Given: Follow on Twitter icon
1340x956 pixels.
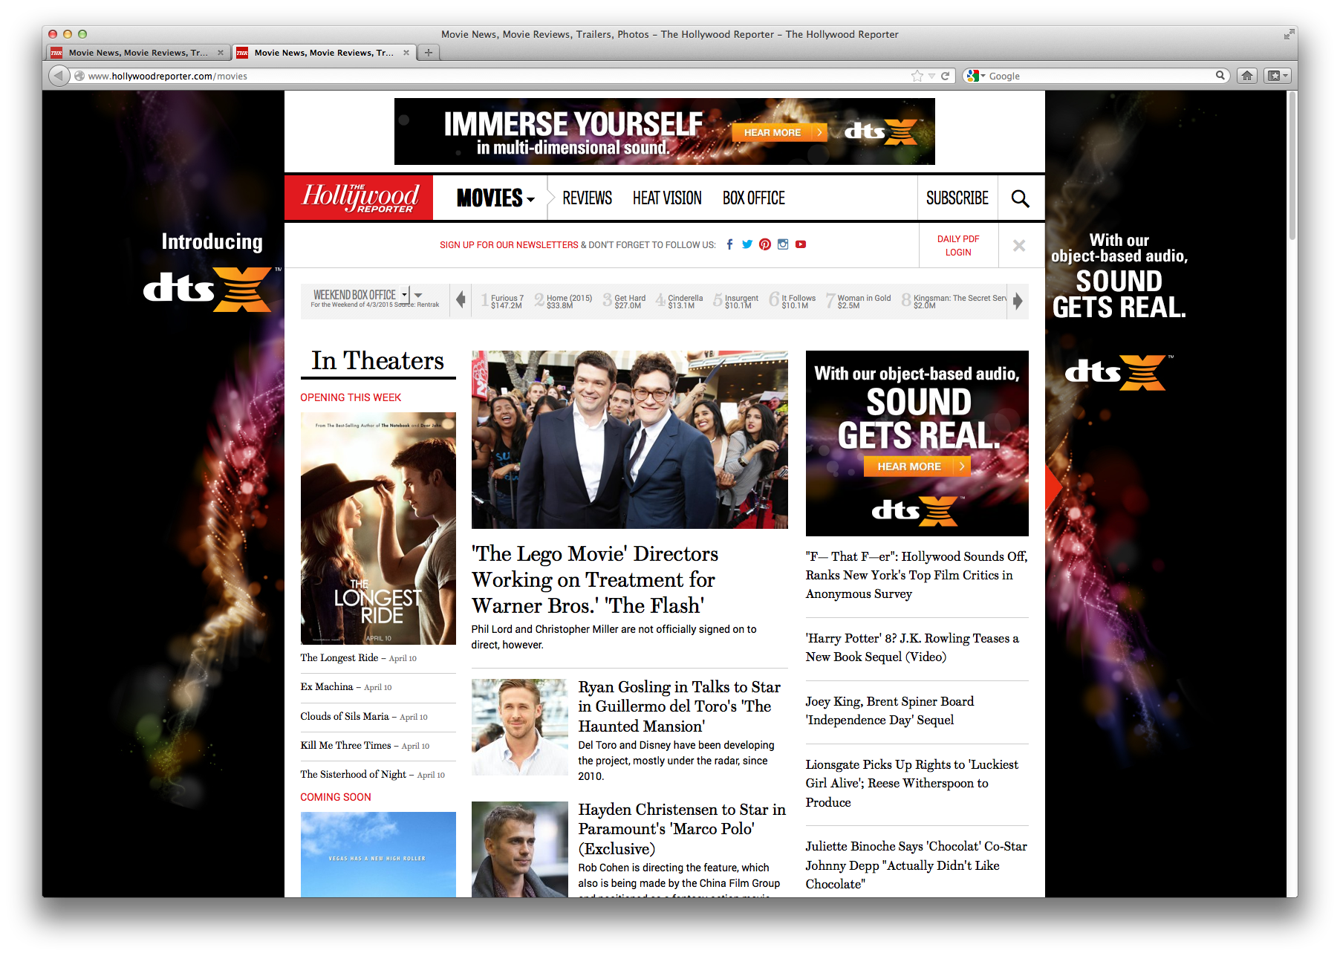Looking at the screenshot, I should (x=747, y=244).
